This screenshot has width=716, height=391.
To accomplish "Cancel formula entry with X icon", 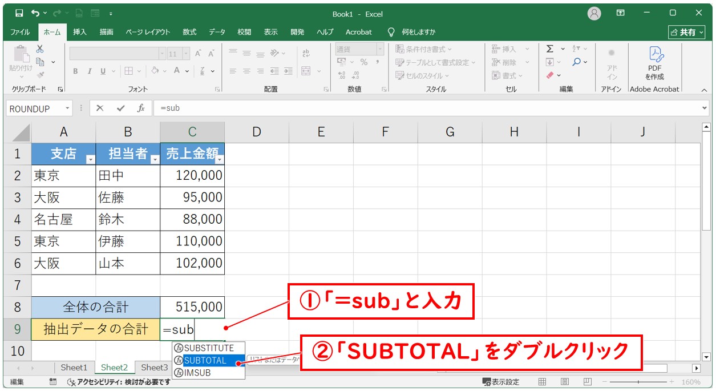I will [x=100, y=108].
